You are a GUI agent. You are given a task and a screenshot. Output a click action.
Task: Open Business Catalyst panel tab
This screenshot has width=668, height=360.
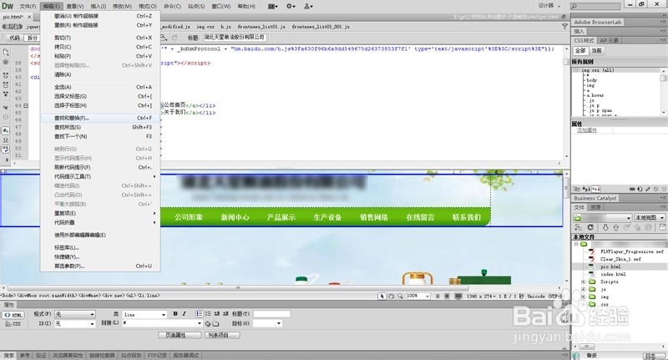(x=595, y=198)
